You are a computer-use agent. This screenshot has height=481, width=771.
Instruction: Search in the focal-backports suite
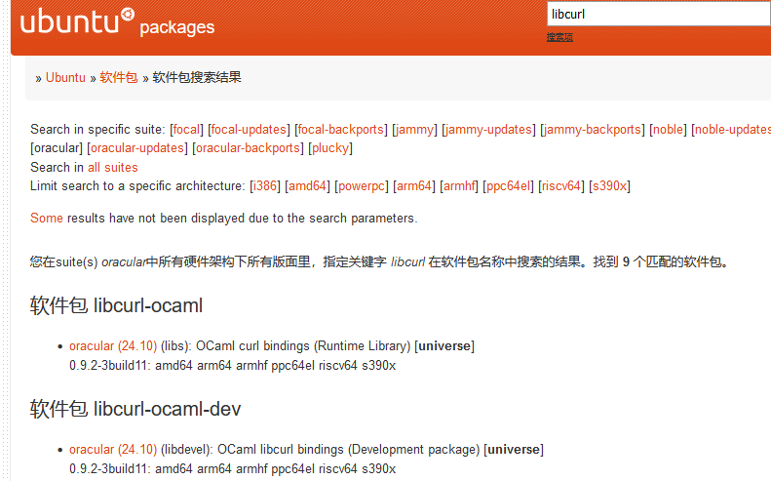341,130
